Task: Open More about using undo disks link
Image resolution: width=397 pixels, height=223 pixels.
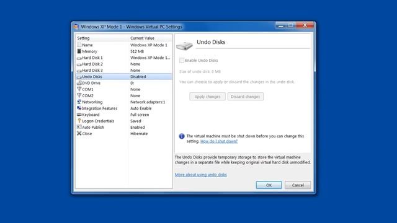Action: pyautogui.click(x=200, y=175)
